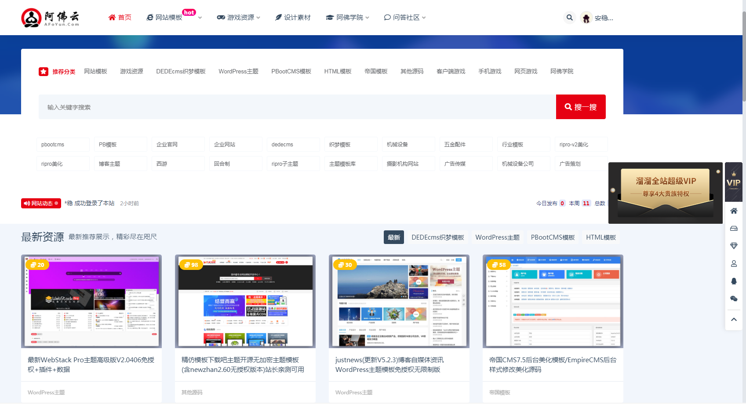Click the pbootcms keyword tag
Screen dimensions: 746x404
(63, 144)
